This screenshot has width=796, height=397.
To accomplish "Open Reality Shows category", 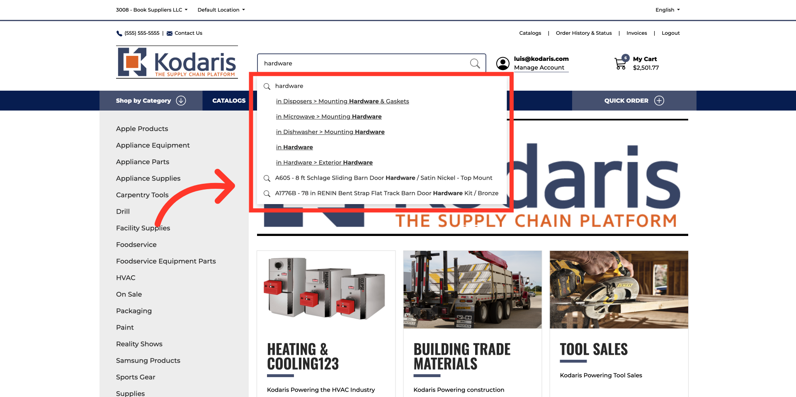I will pos(139,344).
